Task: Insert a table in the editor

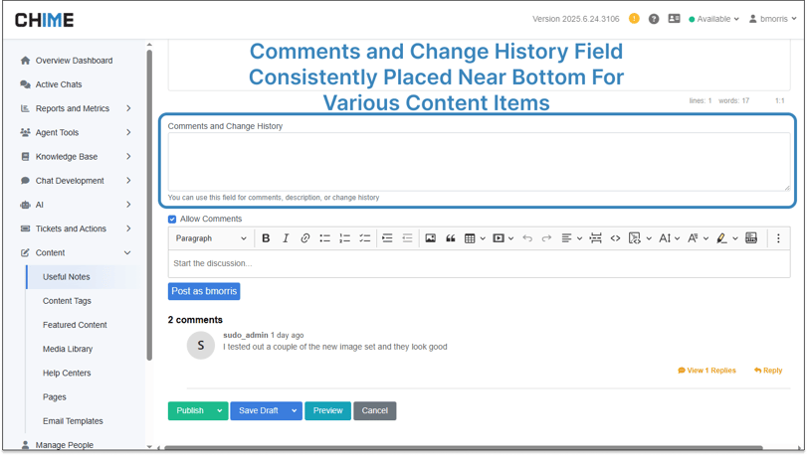Action: tap(470, 238)
